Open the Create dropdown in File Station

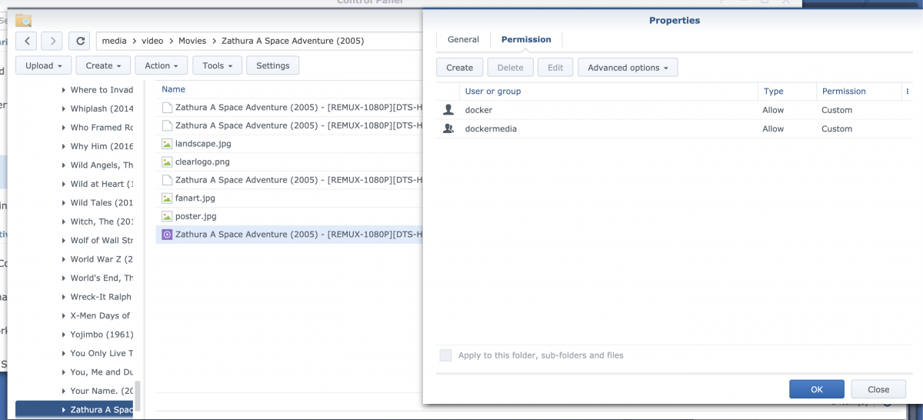(103, 65)
